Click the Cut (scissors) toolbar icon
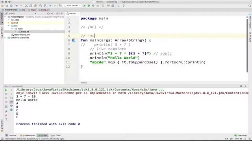252x141 pixels. 26,6
